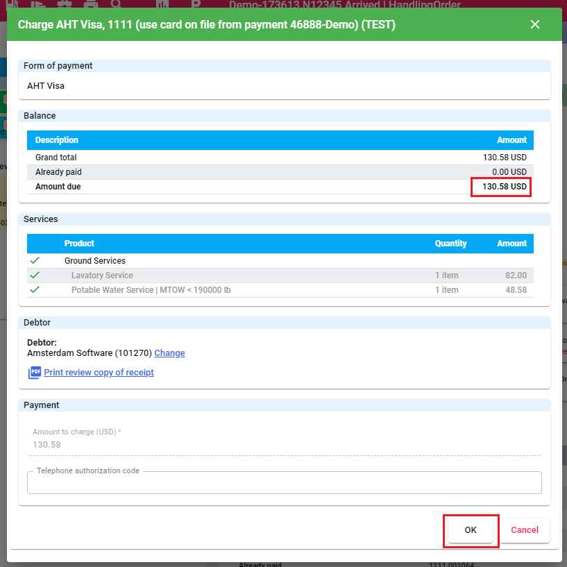Click the Description column header
The image size is (567, 567).
57,140
